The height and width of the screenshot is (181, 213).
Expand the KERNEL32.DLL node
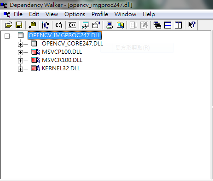(20, 69)
